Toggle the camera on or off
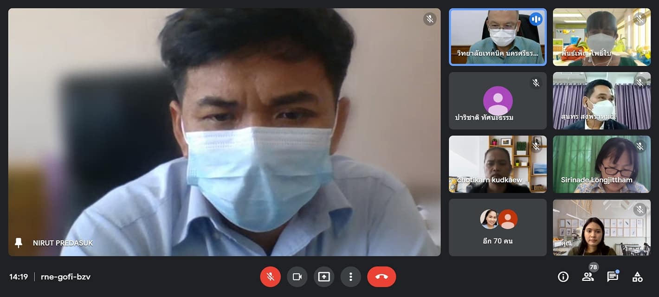The height and width of the screenshot is (297, 659). pos(297,277)
